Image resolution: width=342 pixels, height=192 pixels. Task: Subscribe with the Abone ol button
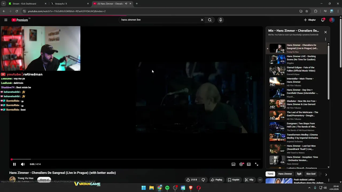pyautogui.click(x=44, y=180)
